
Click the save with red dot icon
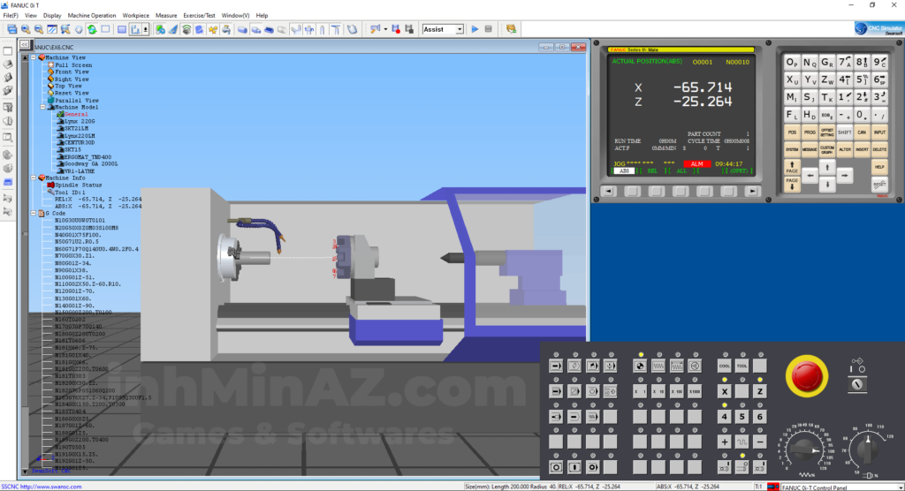[396, 29]
